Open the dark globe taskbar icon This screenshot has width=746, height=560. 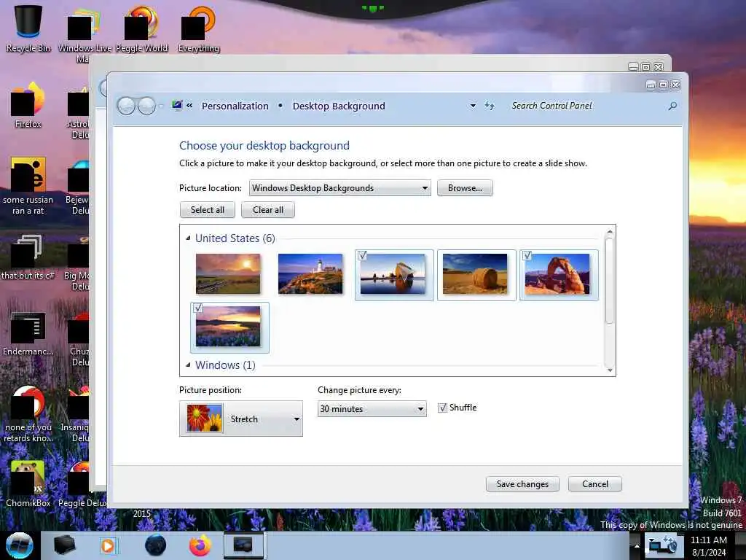[155, 545]
